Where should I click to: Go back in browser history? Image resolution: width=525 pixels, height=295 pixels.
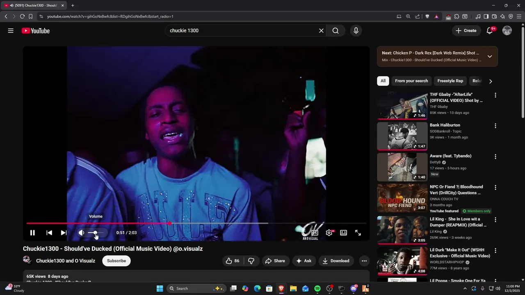[6, 16]
